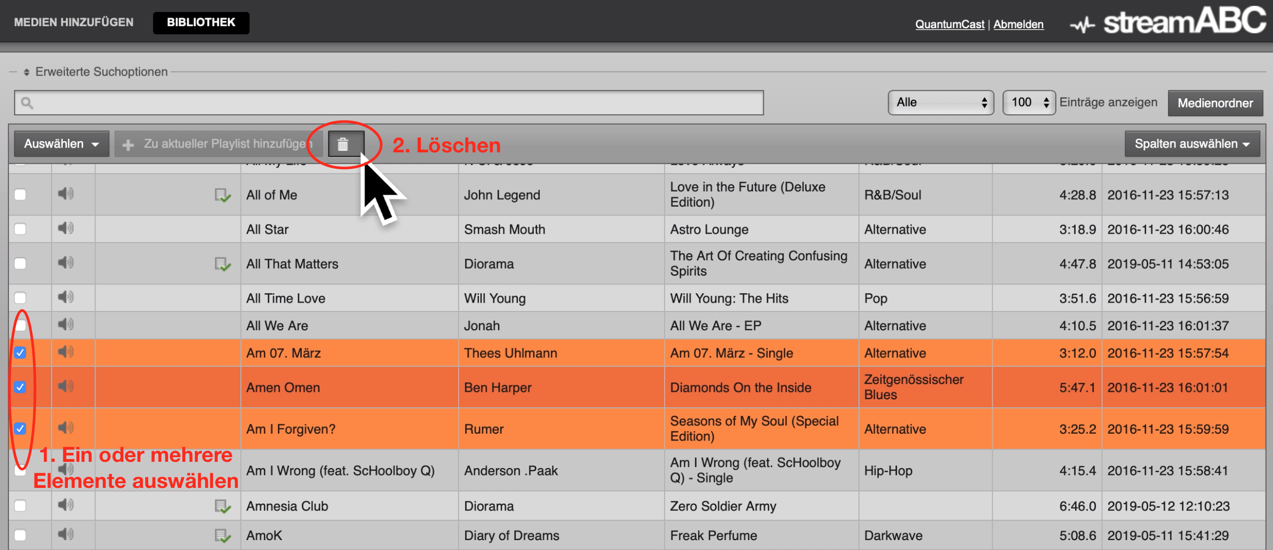Image resolution: width=1273 pixels, height=550 pixels.
Task: Check the box for All of Me
Action: point(20,195)
